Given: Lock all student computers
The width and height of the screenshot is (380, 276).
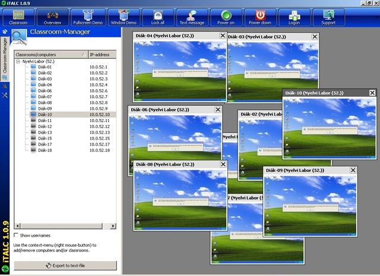Looking at the screenshot, I should point(157,16).
